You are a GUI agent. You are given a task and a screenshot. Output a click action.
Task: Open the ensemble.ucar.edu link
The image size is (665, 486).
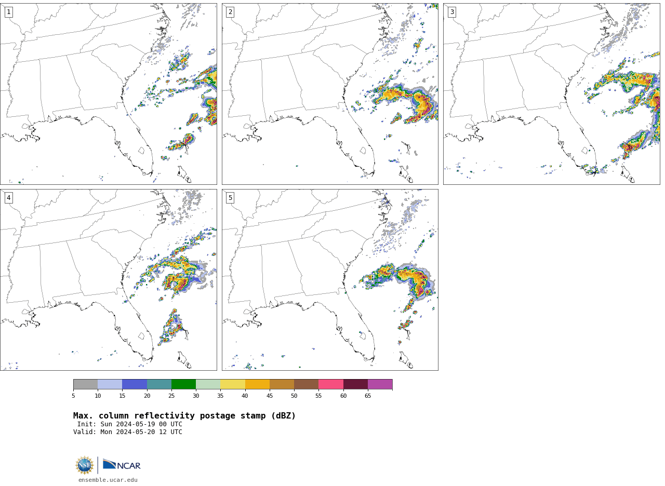(x=108, y=480)
